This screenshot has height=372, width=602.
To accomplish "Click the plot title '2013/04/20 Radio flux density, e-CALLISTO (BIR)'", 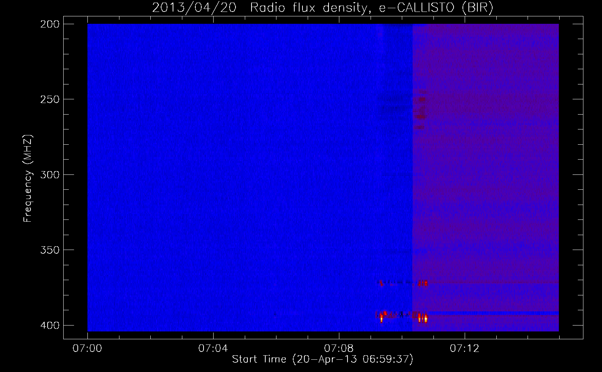I will 323,8.
